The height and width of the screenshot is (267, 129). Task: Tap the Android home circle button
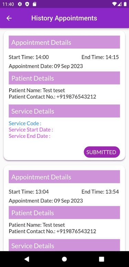click(64, 259)
